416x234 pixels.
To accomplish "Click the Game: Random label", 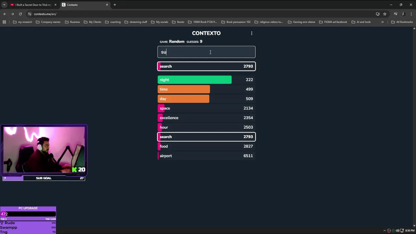I will 172,42.
